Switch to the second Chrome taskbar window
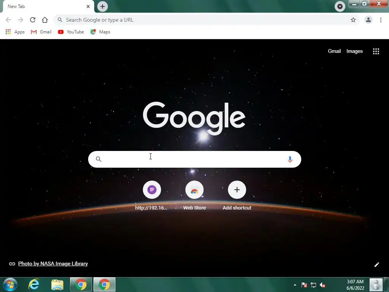Screen dimensions: 389x292 pos(104,284)
